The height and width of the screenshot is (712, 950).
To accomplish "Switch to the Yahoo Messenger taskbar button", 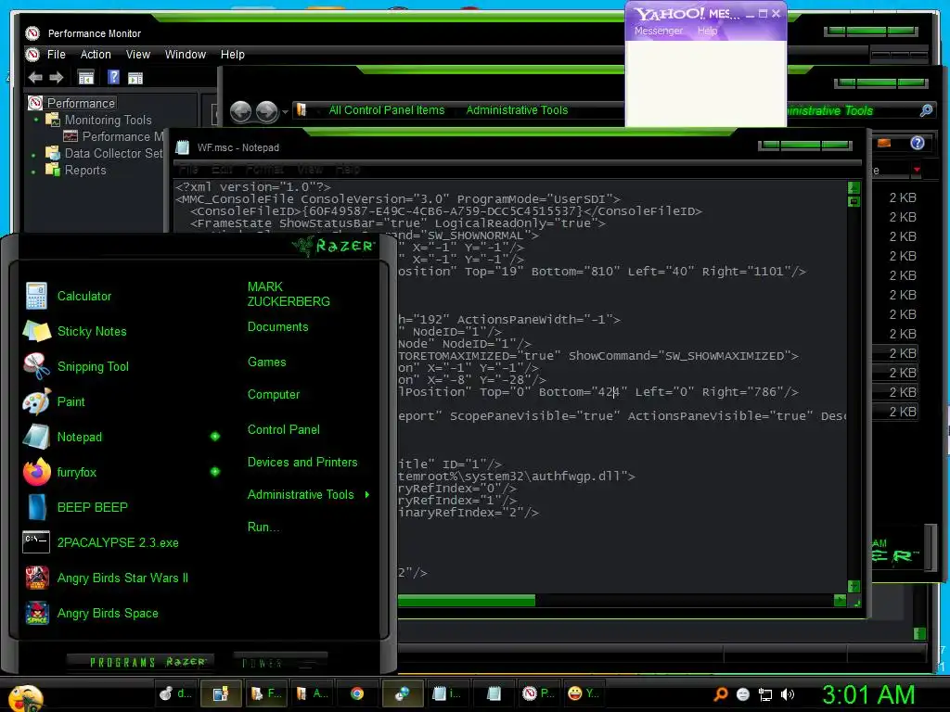I will [583, 693].
